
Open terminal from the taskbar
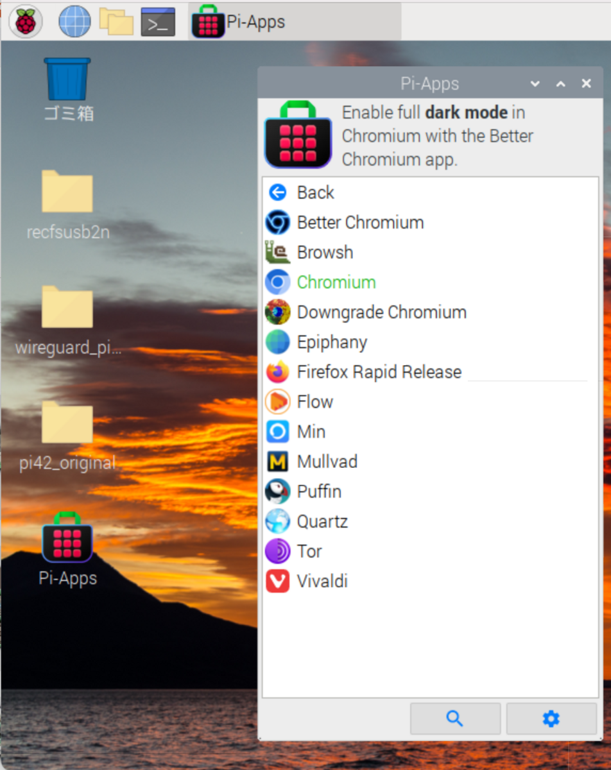(158, 22)
